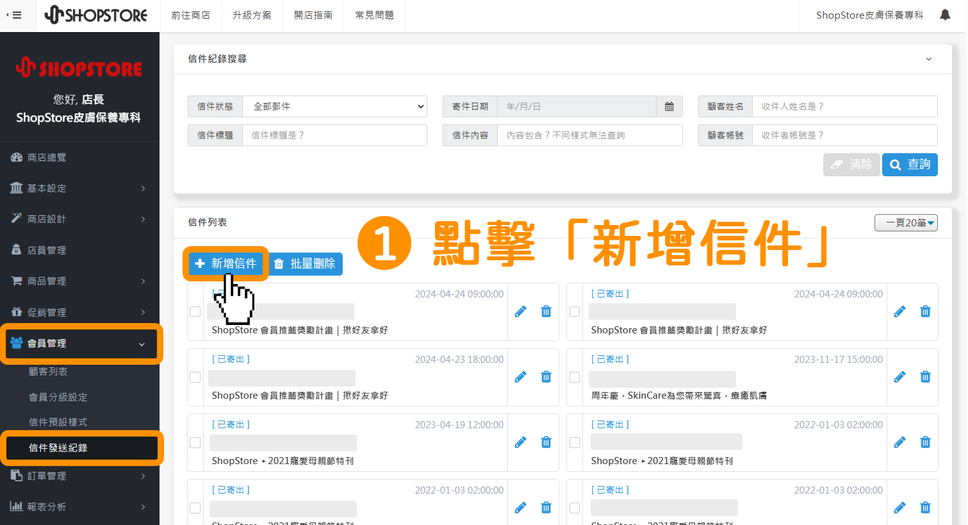Click the 新增信件 button
968x525 pixels.
[x=226, y=264]
